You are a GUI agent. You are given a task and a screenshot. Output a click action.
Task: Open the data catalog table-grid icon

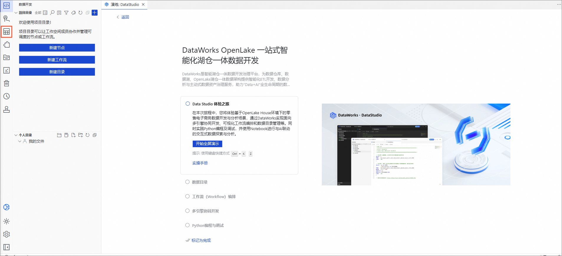tap(6, 31)
